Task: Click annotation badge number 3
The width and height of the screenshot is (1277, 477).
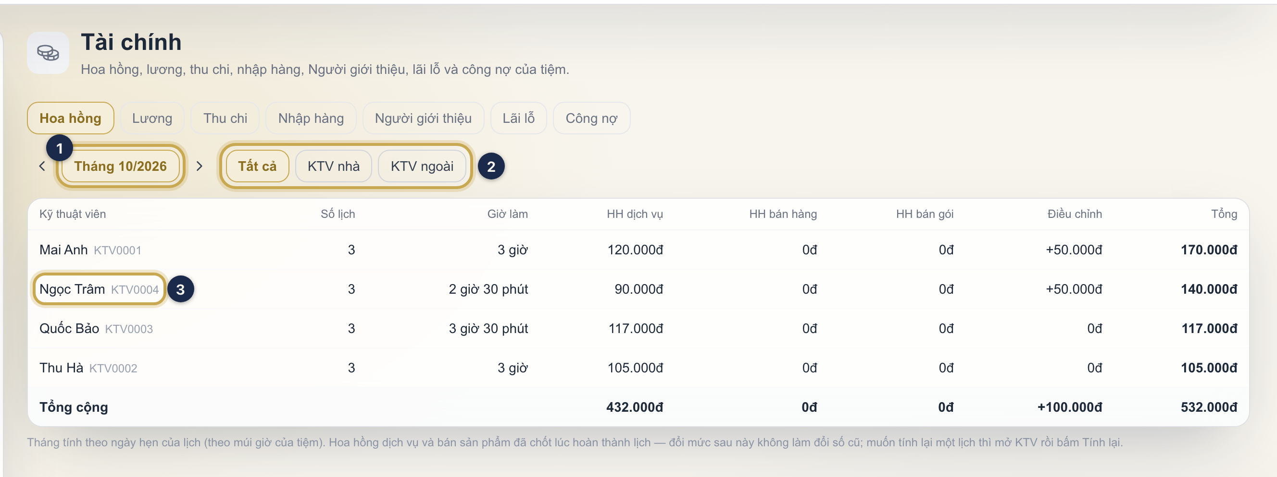Action: [x=180, y=289]
